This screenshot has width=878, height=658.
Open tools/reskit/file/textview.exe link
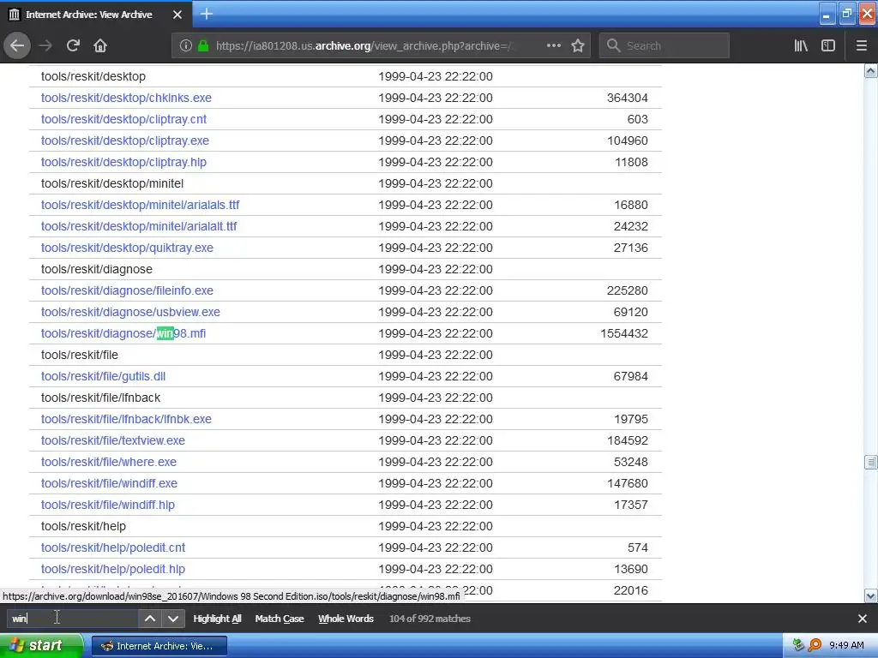[x=113, y=441]
